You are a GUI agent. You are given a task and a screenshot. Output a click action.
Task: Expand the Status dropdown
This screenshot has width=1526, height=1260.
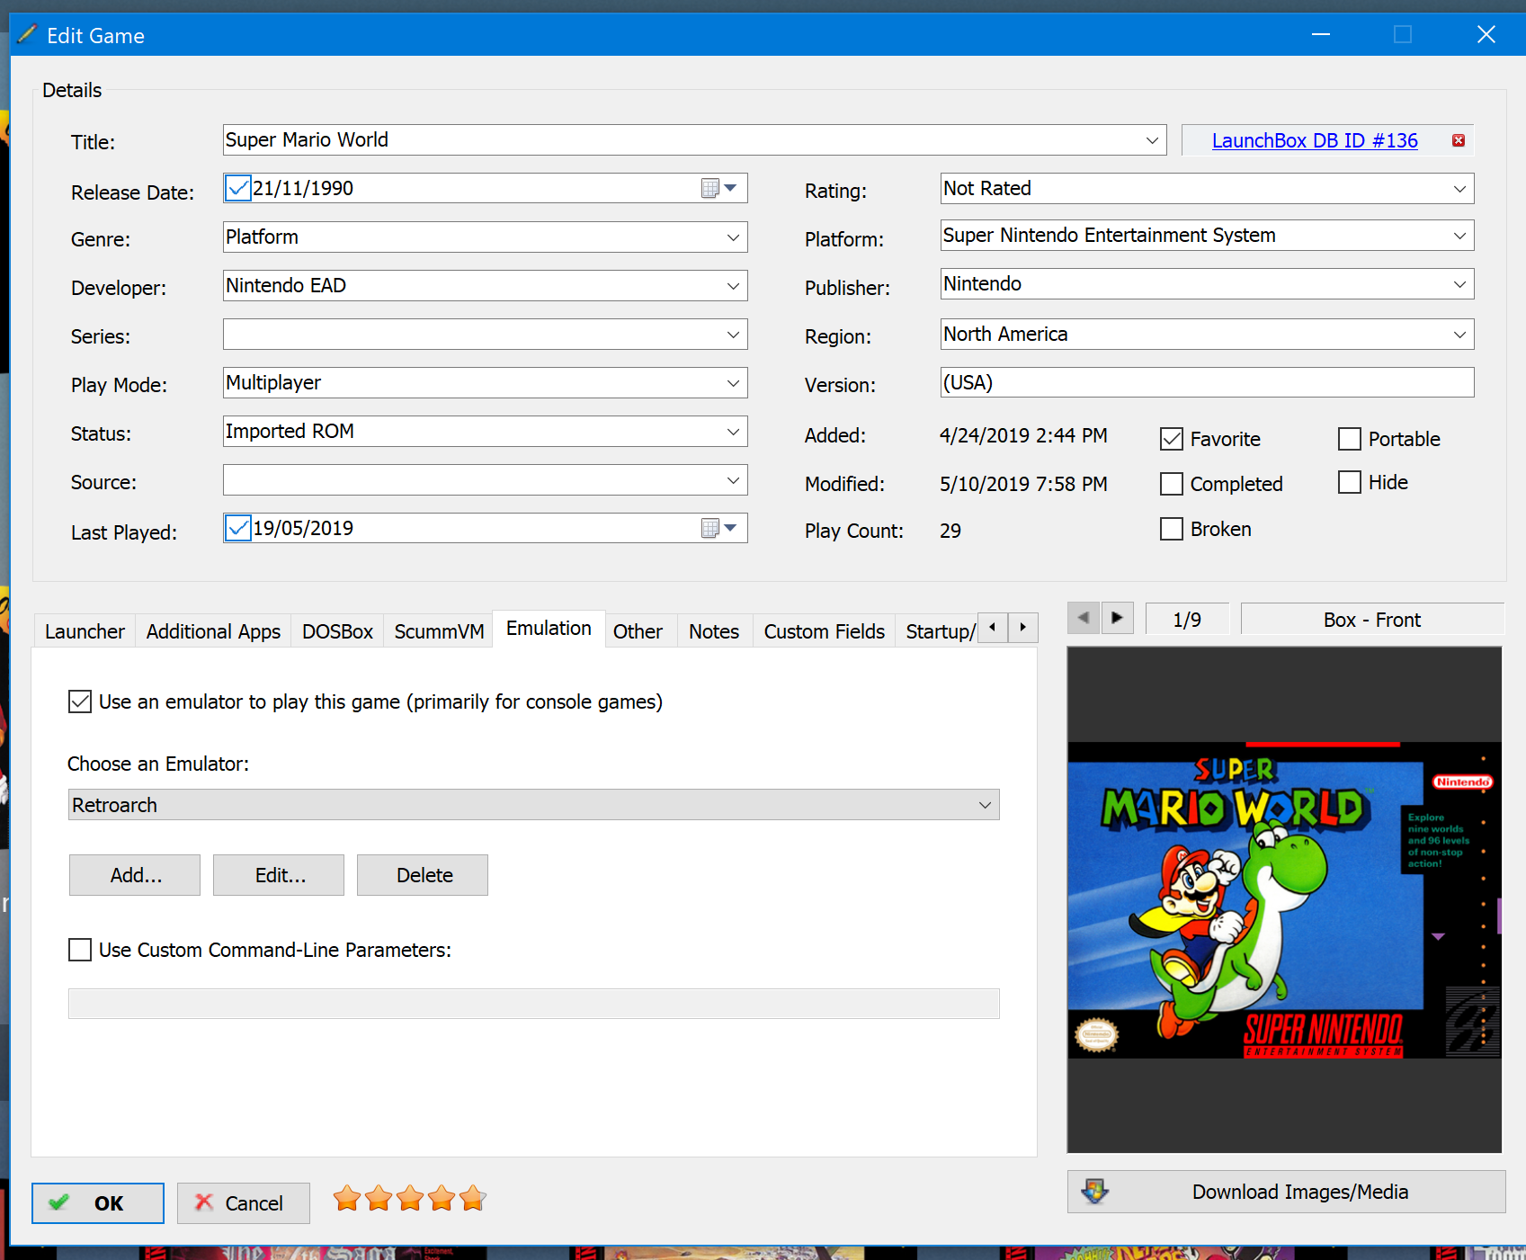[733, 432]
